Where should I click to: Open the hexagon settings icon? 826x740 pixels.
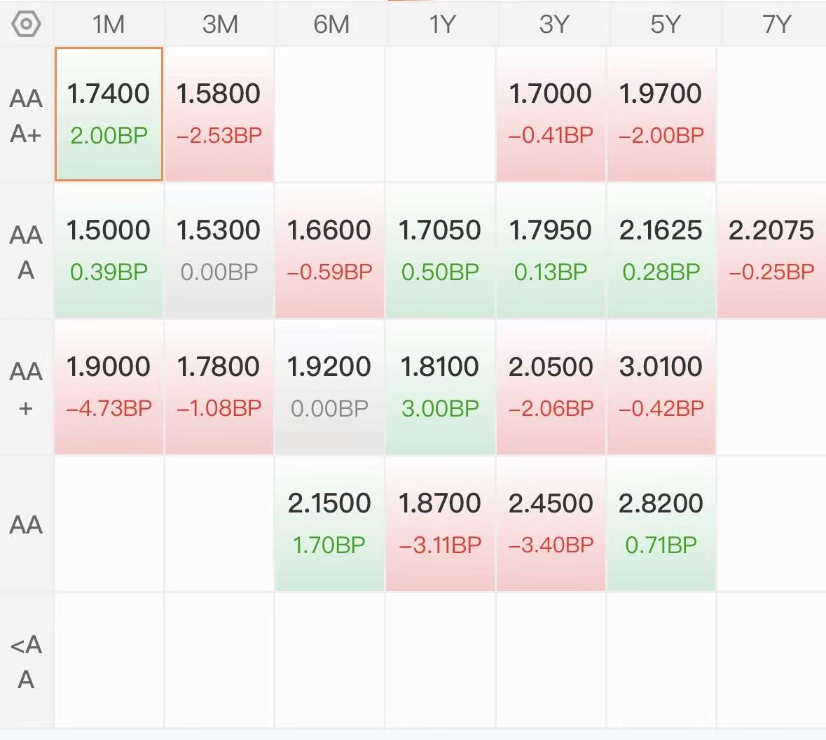click(26, 25)
